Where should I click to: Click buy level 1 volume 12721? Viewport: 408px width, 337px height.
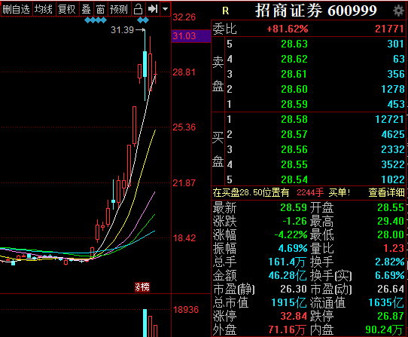pos(389,119)
